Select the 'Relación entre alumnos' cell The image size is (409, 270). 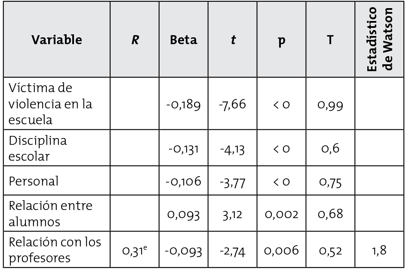pyautogui.click(x=51, y=213)
